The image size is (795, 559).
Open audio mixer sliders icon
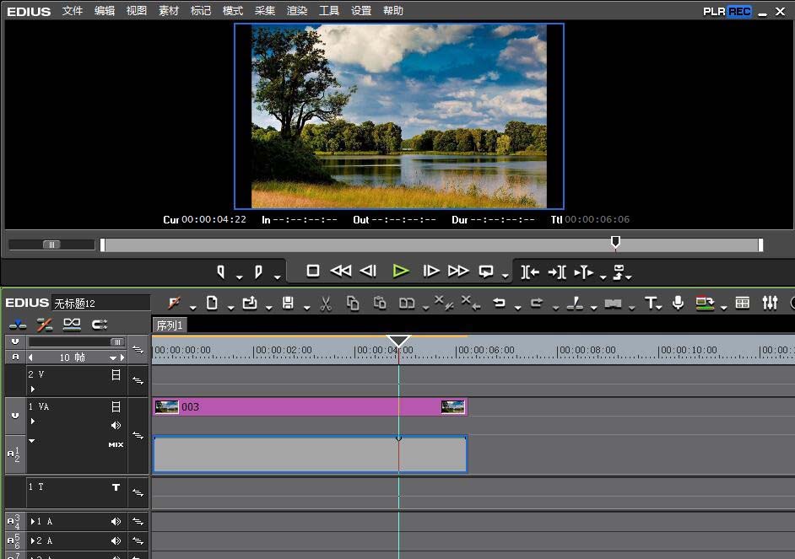(770, 304)
